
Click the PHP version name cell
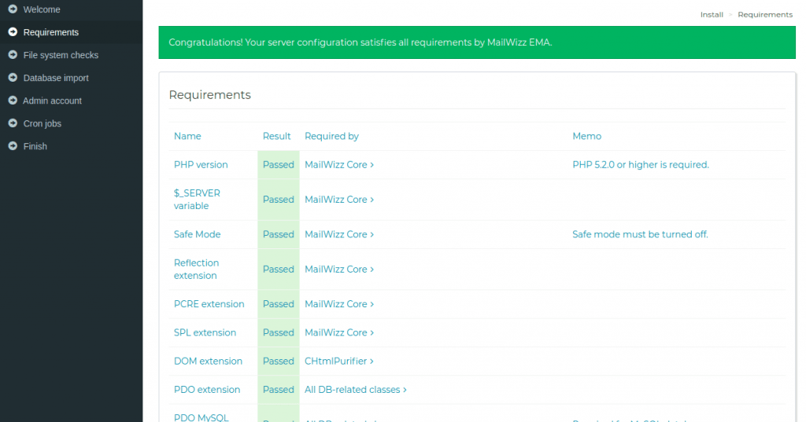tap(201, 165)
